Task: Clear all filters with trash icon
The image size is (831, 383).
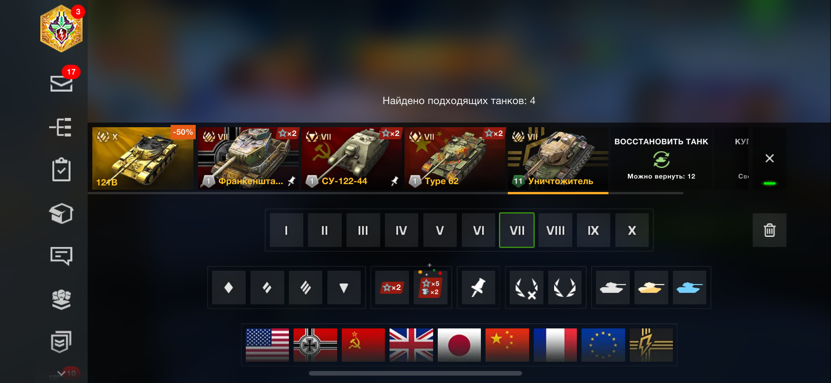Action: (x=769, y=230)
